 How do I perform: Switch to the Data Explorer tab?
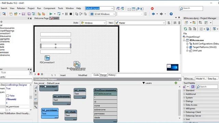[212, 79]
